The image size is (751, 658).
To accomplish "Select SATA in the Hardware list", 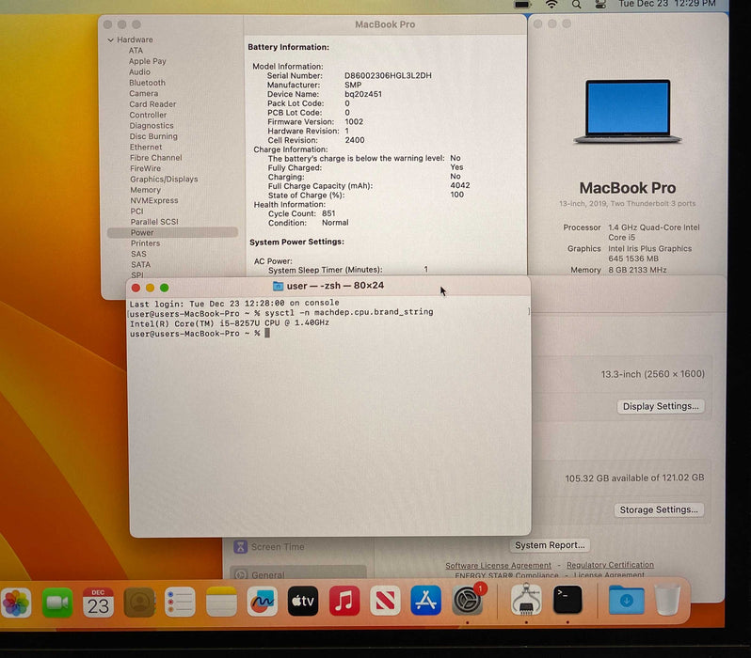I will tap(141, 265).
